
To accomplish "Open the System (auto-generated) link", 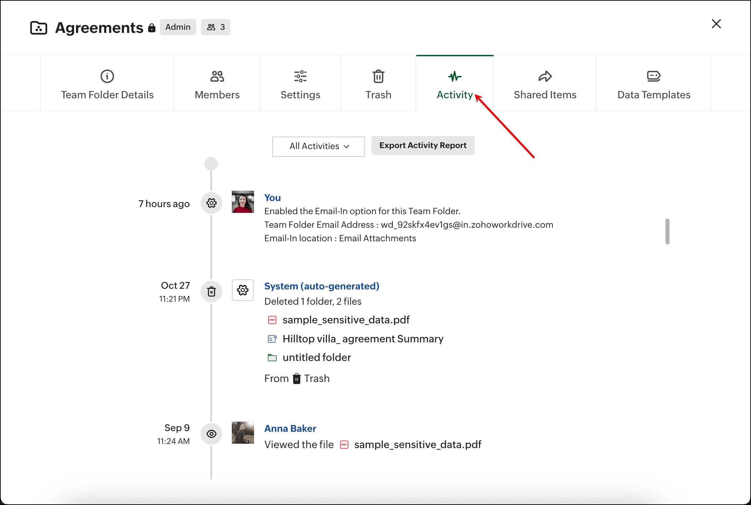I will 322,286.
